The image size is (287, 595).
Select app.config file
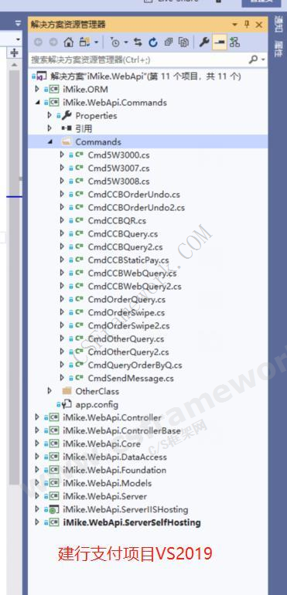97,404
